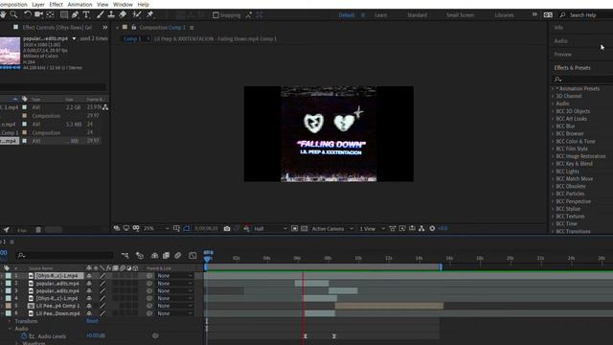The height and width of the screenshot is (345, 613).
Task: Toggle quality switch for layer 4
Action: [102, 298]
